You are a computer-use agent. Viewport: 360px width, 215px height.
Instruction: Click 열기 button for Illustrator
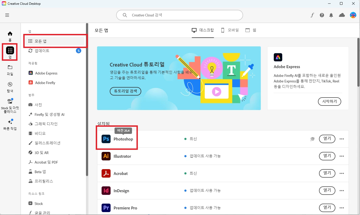pos(327,156)
